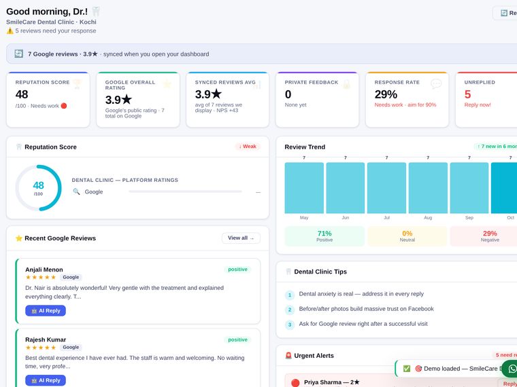This screenshot has height=387, width=517.
Task: Click 'SmileCare Dental Clinic · Kochi' subtitle
Action: 51,22
